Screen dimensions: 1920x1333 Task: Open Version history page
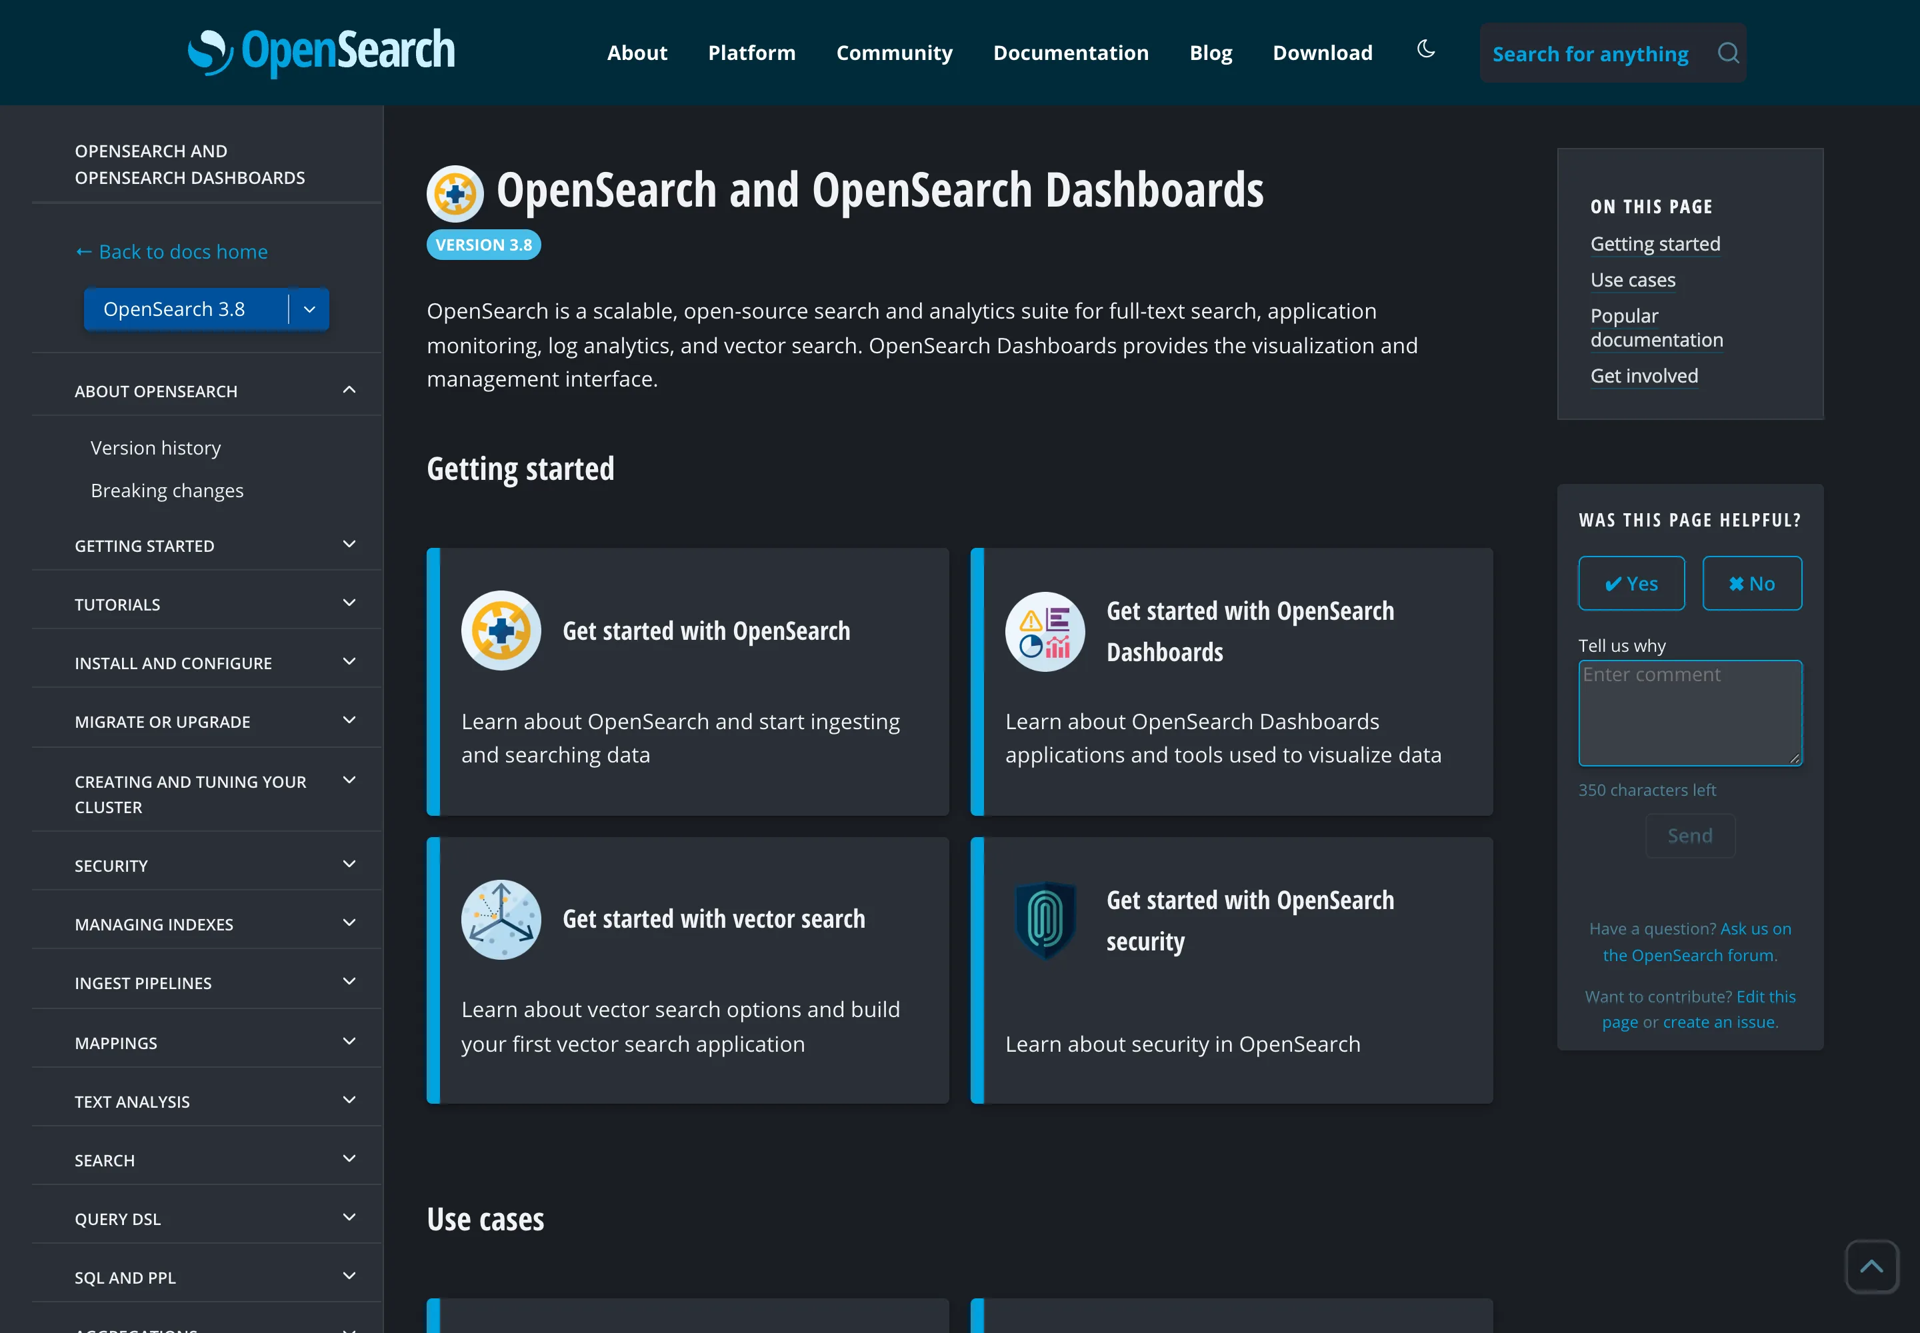coord(155,448)
